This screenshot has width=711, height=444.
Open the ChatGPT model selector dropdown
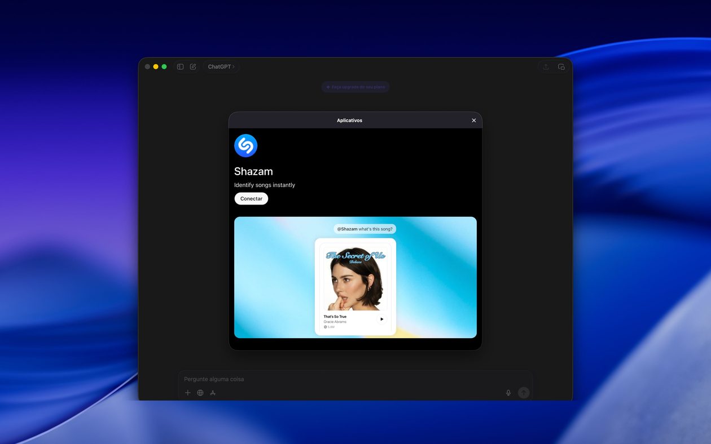click(221, 66)
